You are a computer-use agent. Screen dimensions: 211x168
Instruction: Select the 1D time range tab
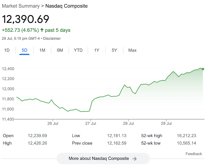[x=7, y=50]
